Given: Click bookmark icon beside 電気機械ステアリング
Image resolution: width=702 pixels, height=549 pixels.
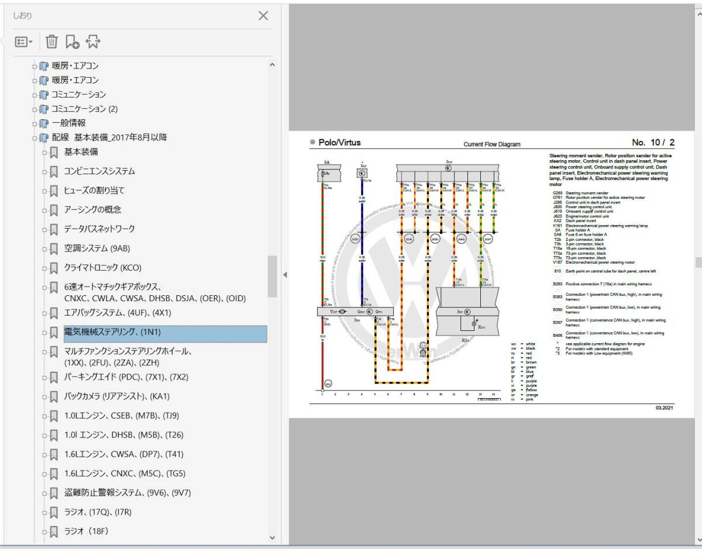Looking at the screenshot, I should point(54,333).
